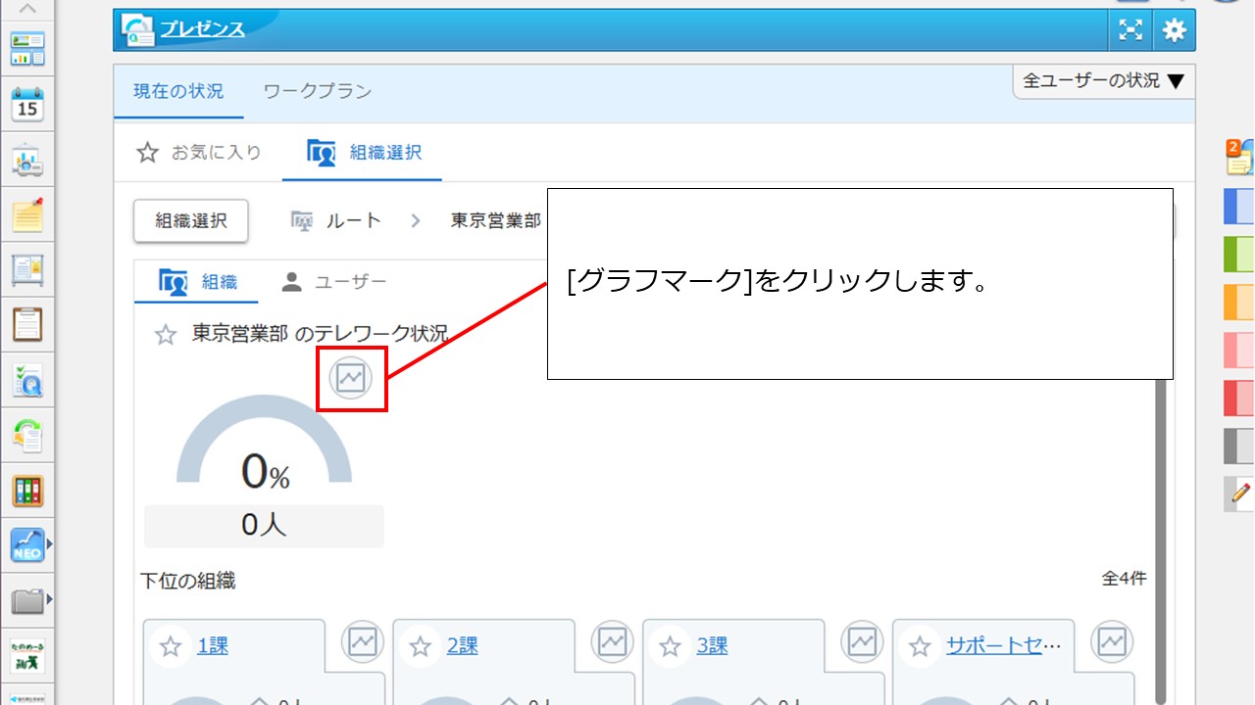
Task: Click the 下位の組織 heading
Action: point(188,581)
